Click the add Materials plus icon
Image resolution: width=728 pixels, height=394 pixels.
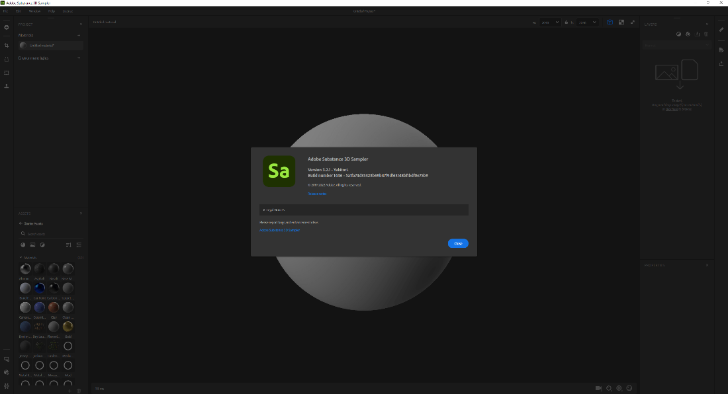(x=79, y=35)
